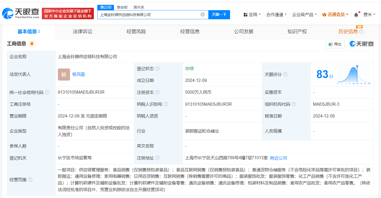Open the 费米 user account menu
The height and width of the screenshot is (198, 381).
(369, 15)
